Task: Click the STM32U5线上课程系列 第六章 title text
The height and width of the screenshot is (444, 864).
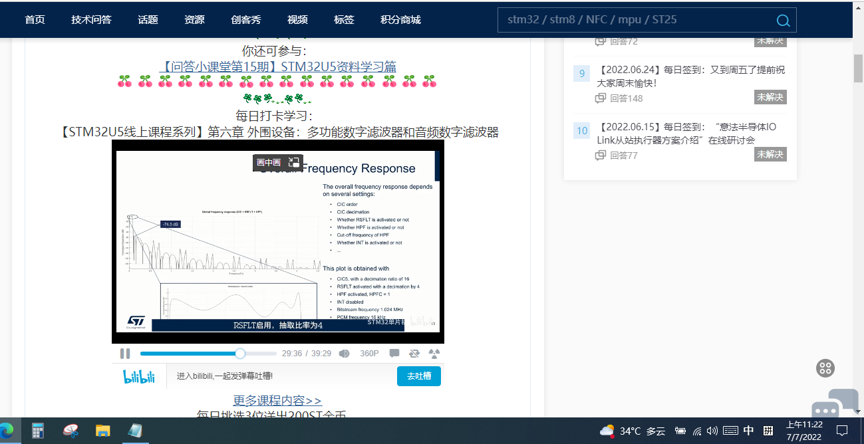Action: 279,132
